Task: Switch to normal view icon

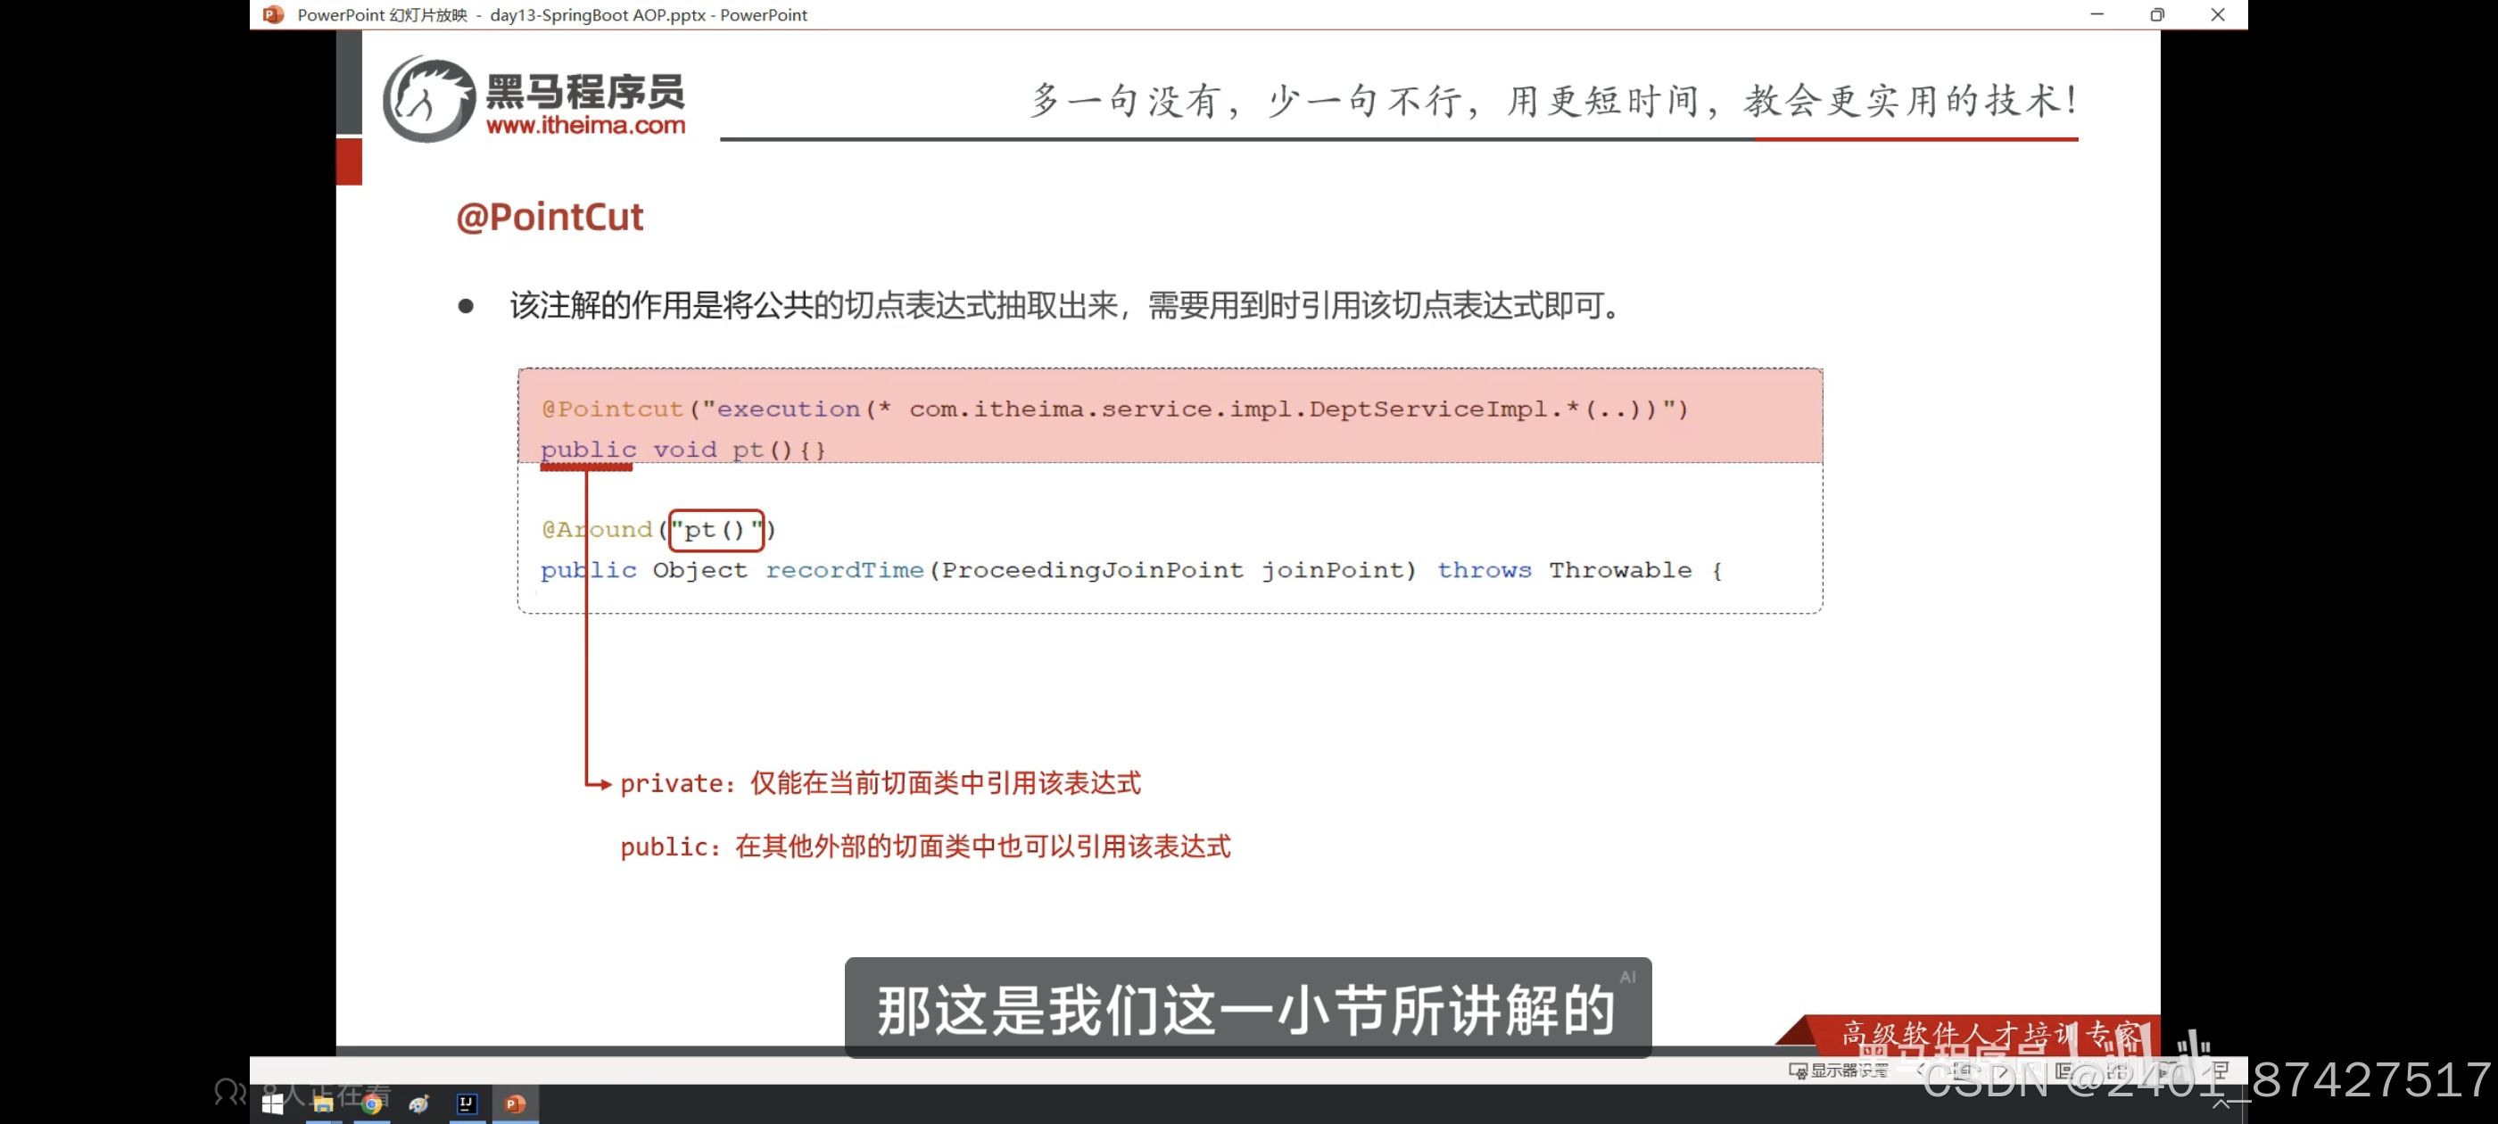Action: 2064,1070
